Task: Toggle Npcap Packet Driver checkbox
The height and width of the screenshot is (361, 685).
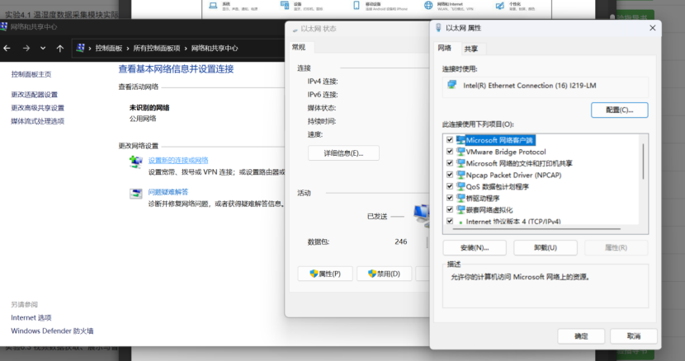Action: [450, 175]
